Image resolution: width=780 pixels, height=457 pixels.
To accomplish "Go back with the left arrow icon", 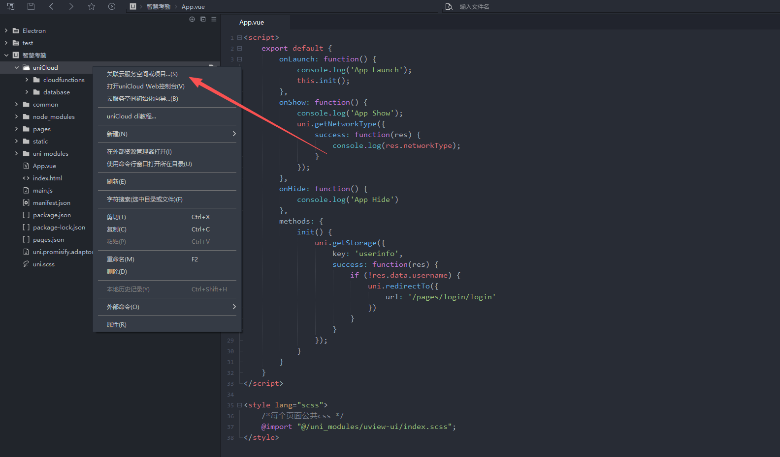I will [51, 6].
